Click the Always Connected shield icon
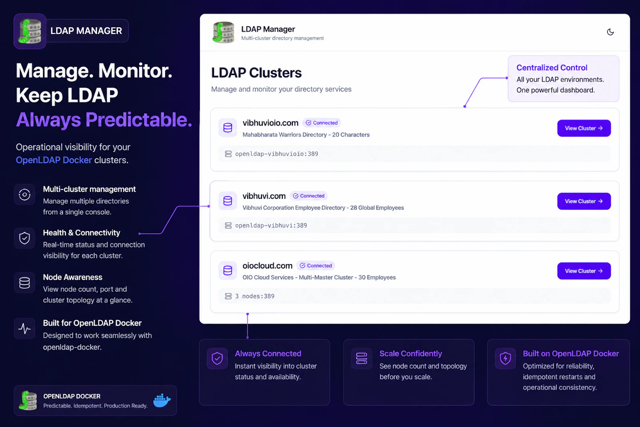The width and height of the screenshot is (640, 427). coord(217,358)
